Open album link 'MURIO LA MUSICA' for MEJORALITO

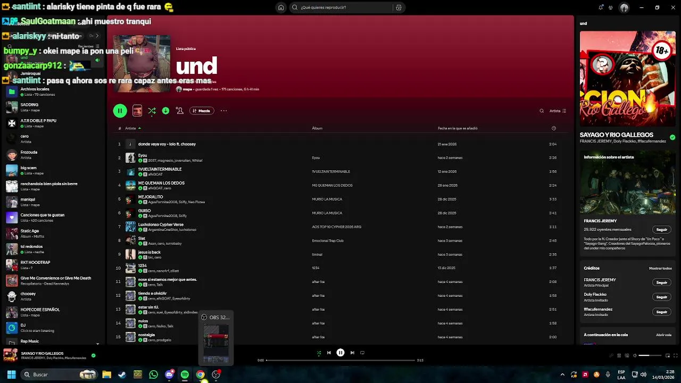[x=327, y=199]
